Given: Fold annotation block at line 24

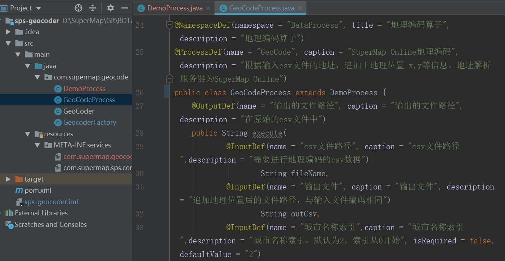Looking at the screenshot, I should pyautogui.click(x=169, y=25).
